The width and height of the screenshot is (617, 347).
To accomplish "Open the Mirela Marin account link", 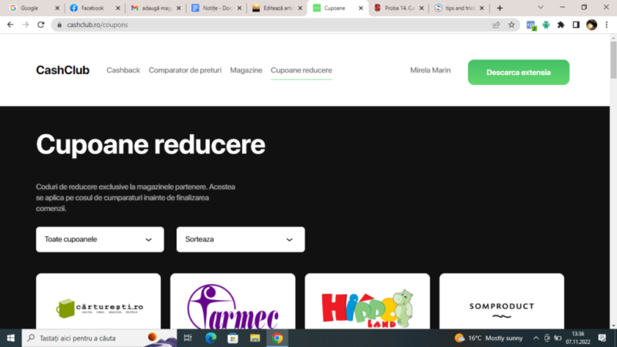I will (430, 70).
